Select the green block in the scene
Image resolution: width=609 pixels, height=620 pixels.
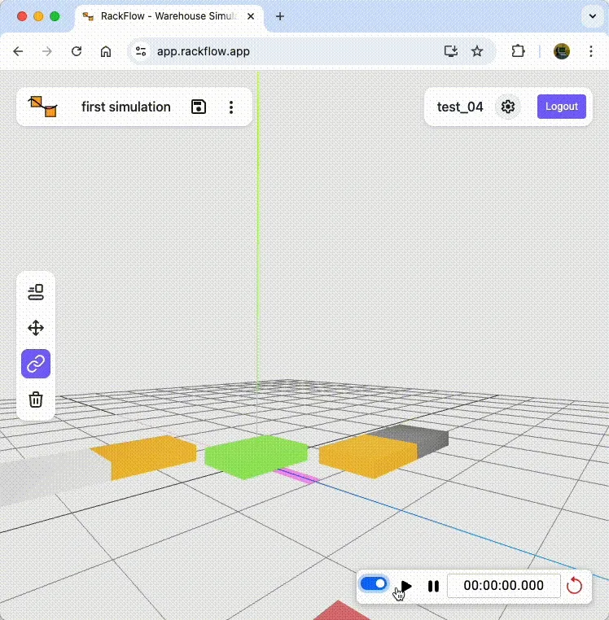click(256, 454)
